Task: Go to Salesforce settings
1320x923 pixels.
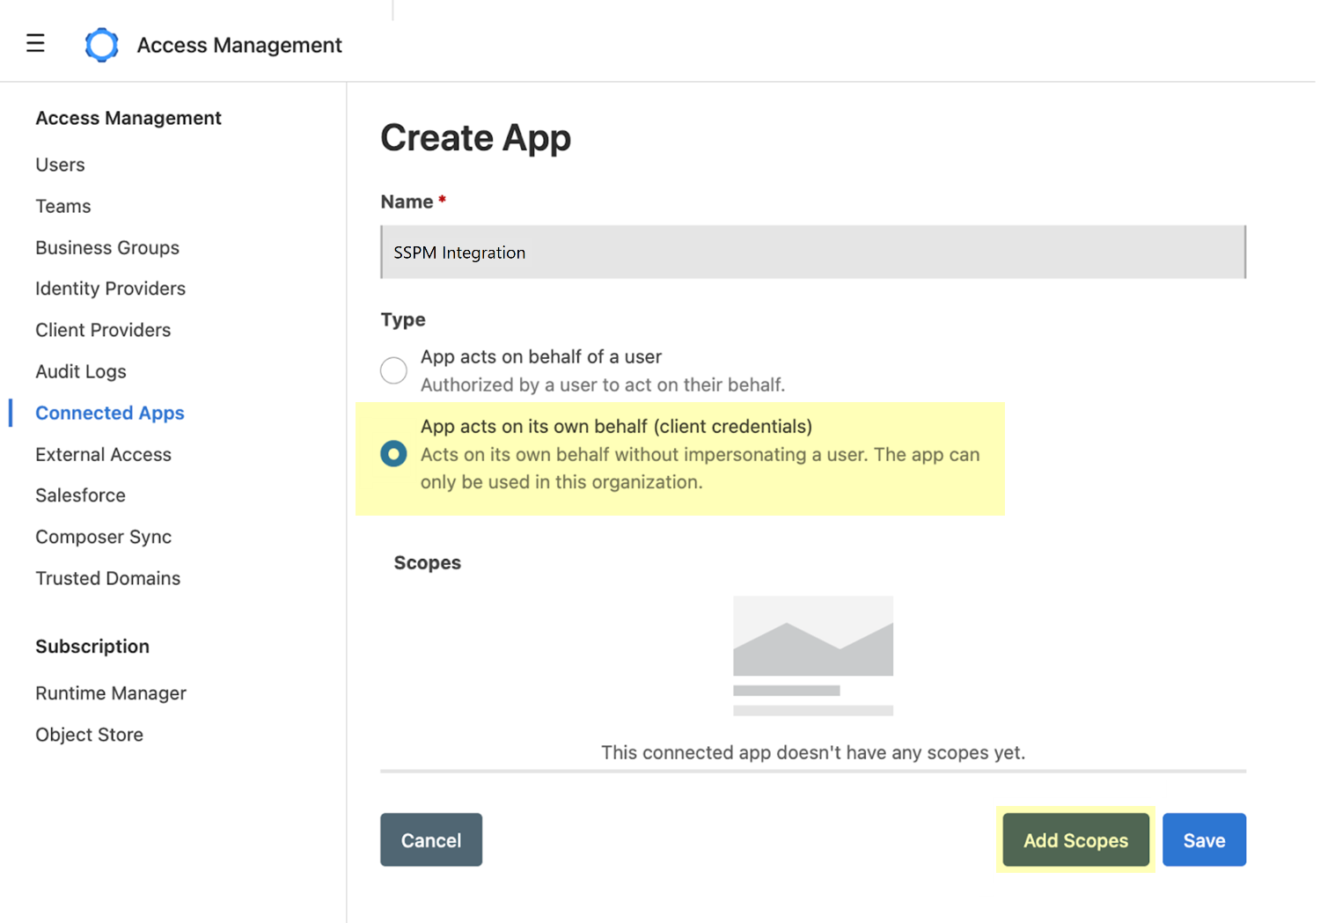Action: point(80,495)
